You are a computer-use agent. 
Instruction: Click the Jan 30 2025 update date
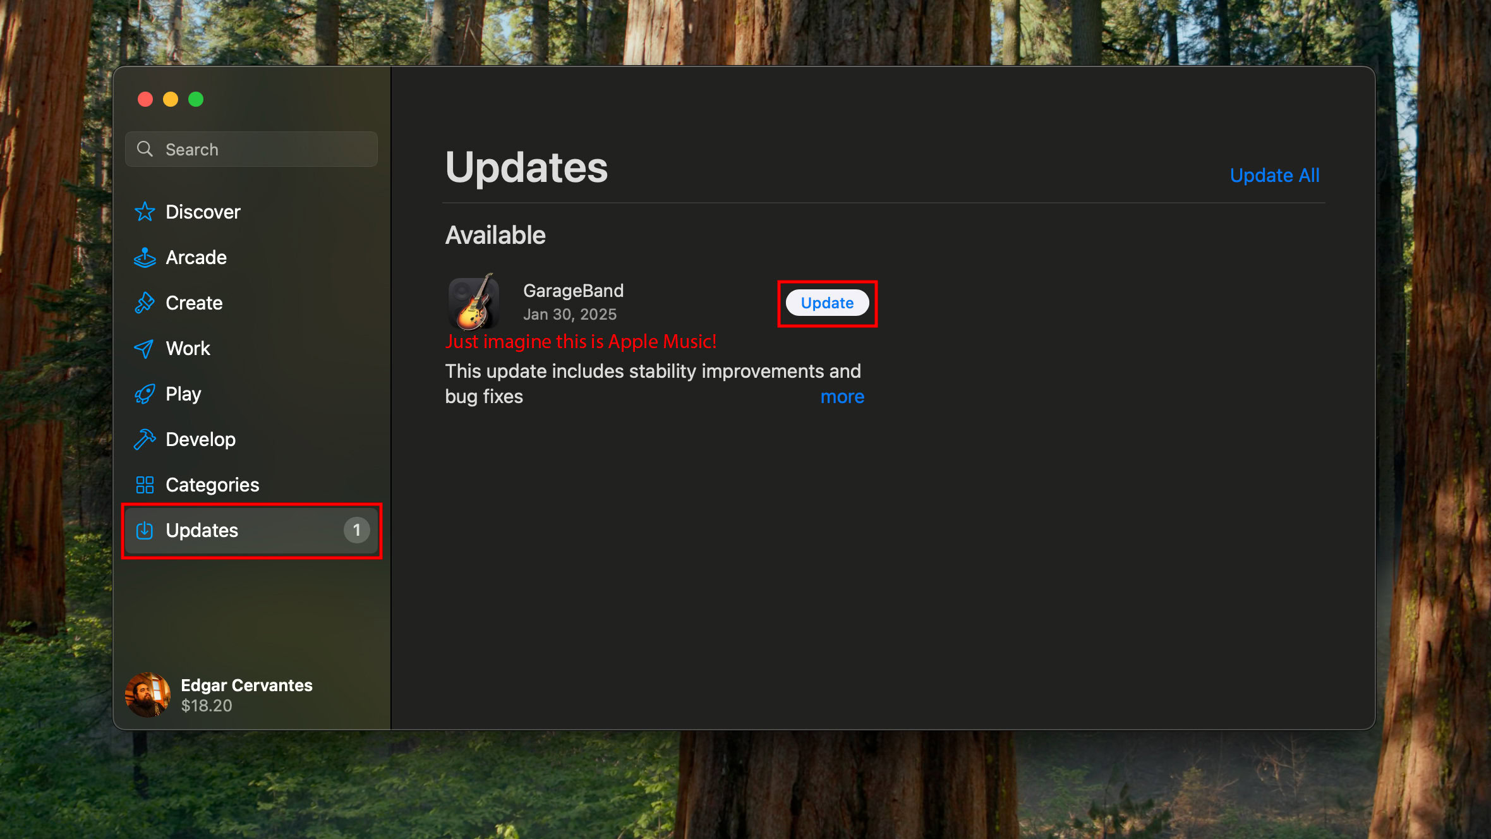pyautogui.click(x=569, y=313)
